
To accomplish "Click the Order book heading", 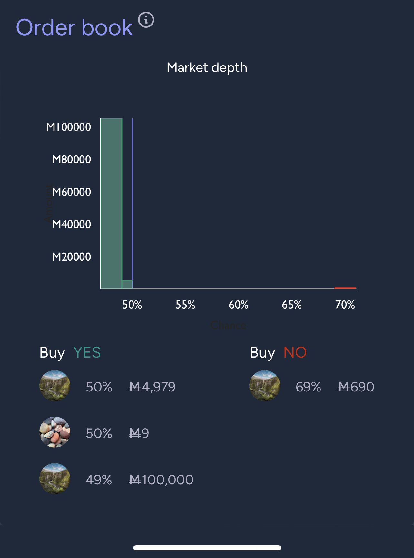I will 74,28.
